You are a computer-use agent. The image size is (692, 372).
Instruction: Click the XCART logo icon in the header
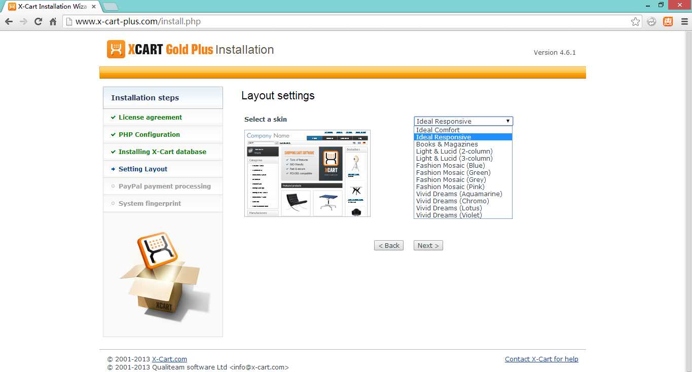point(116,49)
